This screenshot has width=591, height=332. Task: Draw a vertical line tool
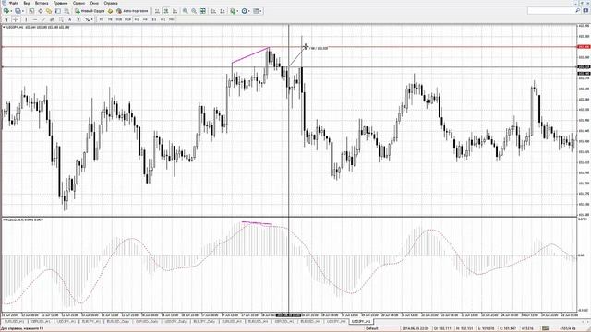tap(26, 19)
